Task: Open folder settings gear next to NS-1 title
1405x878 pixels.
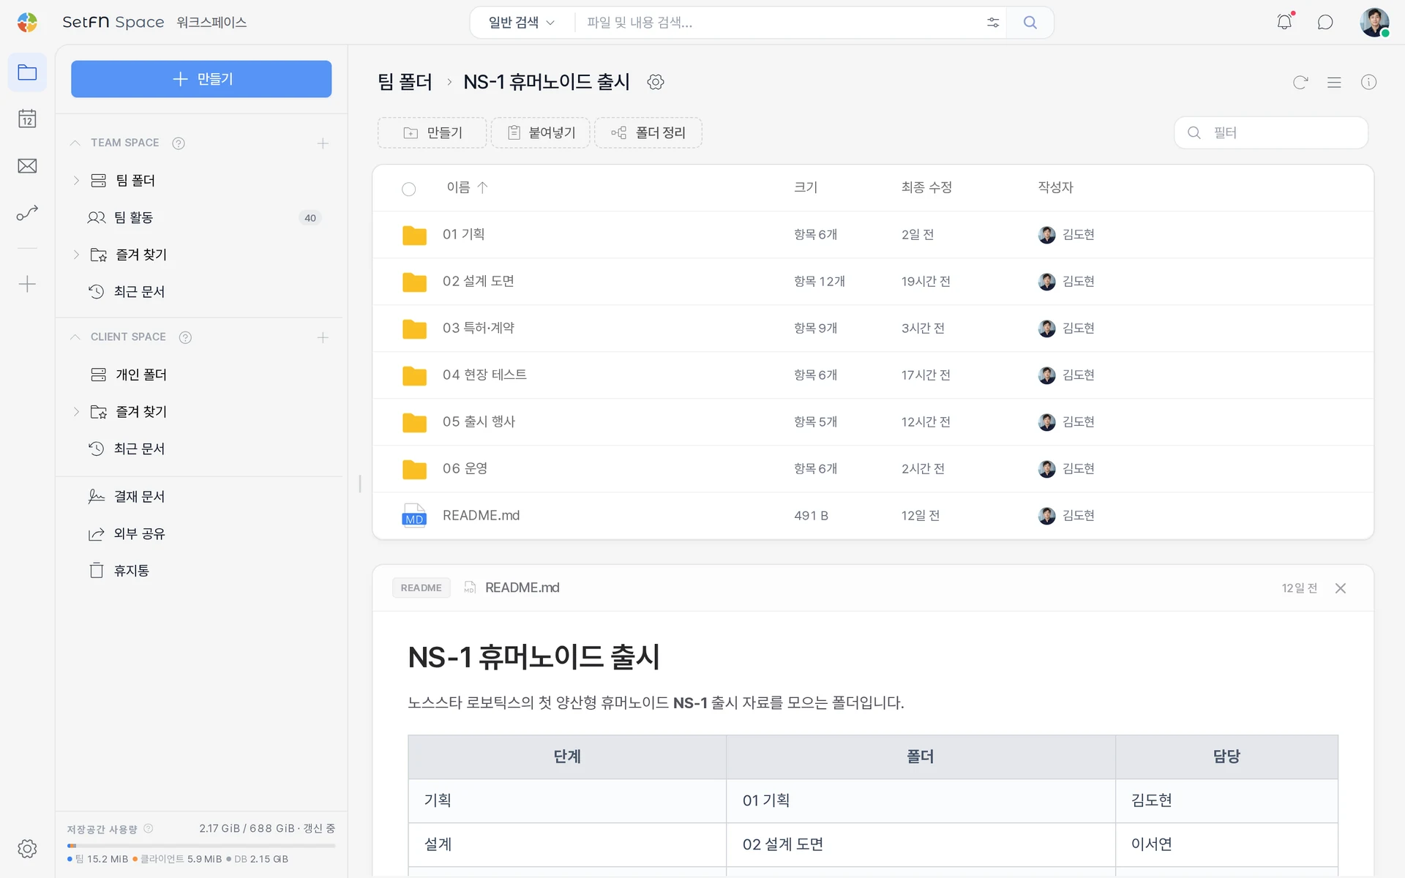Action: point(656,82)
